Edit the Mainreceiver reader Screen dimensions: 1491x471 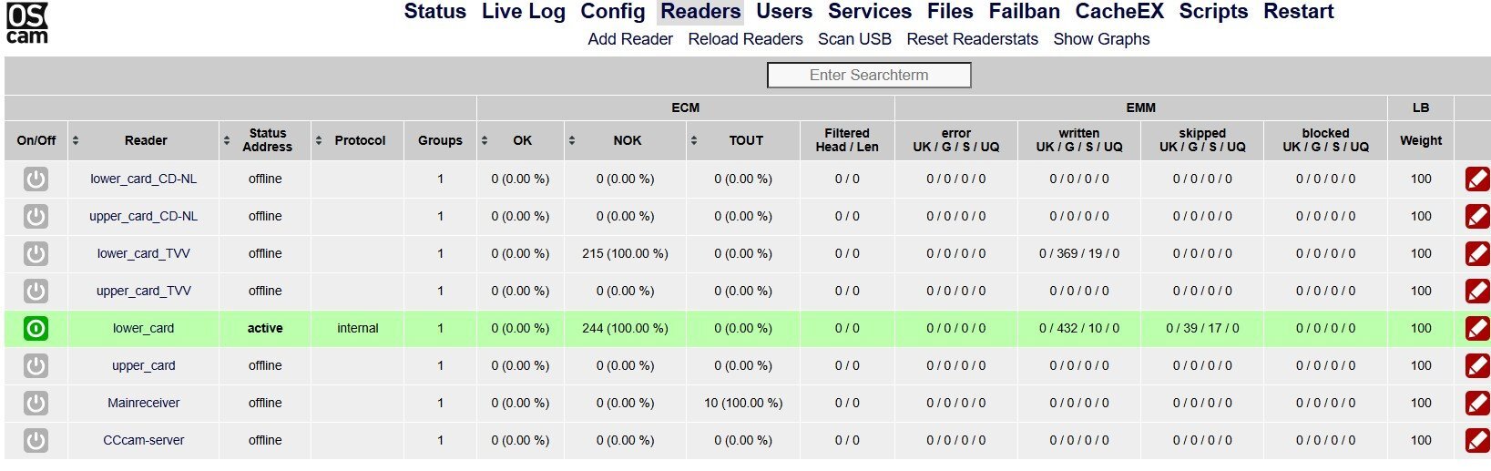pos(1477,404)
